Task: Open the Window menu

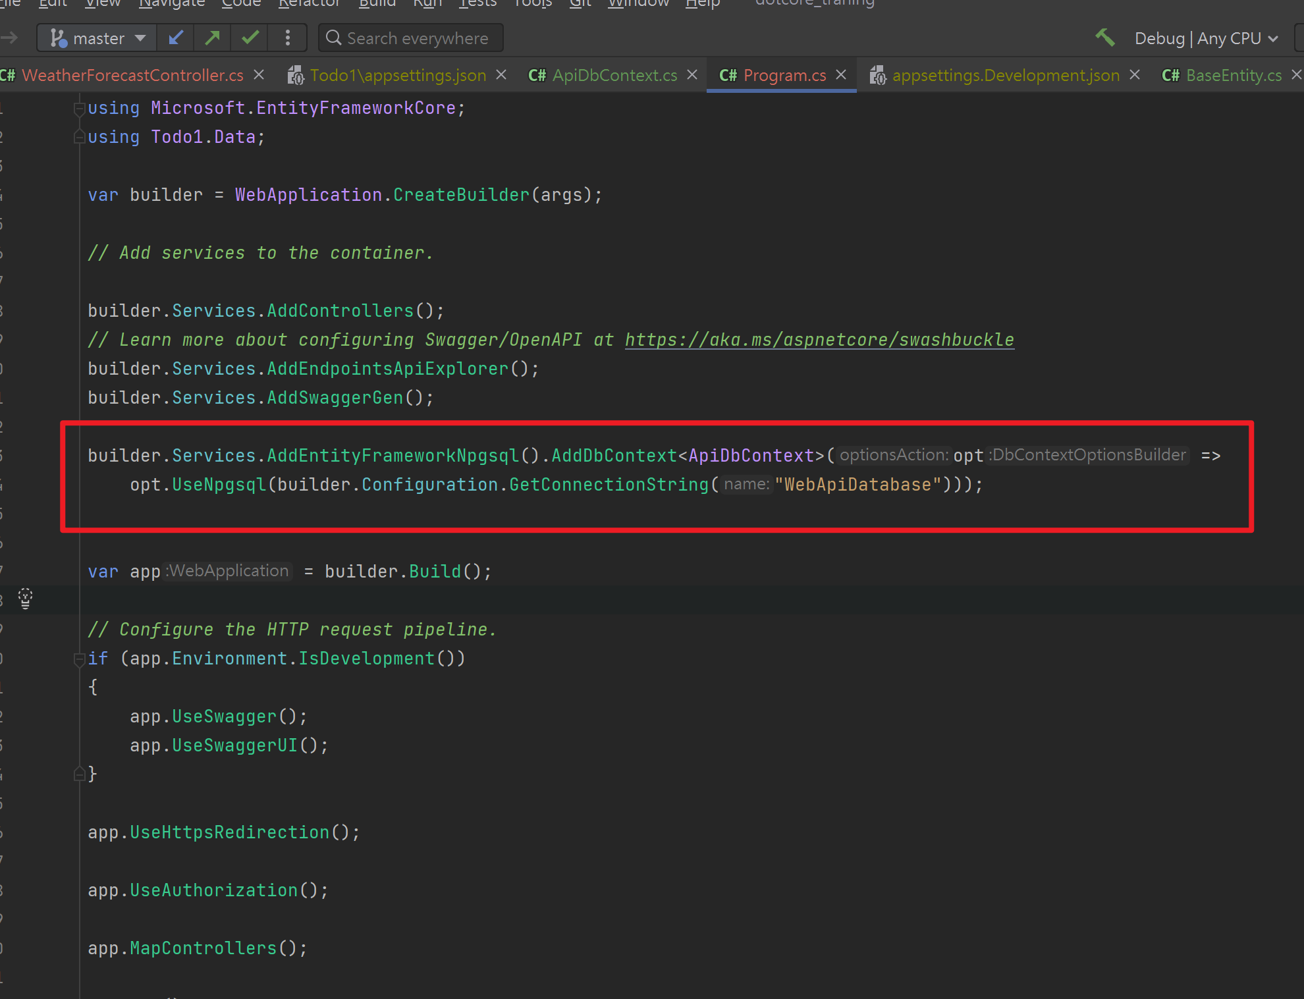Action: (x=638, y=3)
